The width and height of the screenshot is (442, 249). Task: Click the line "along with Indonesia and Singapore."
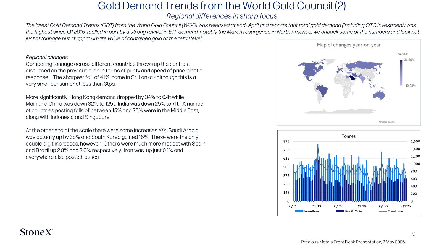point(68,117)
